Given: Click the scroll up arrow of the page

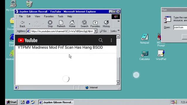Looking at the screenshot, I should pos(118,37).
